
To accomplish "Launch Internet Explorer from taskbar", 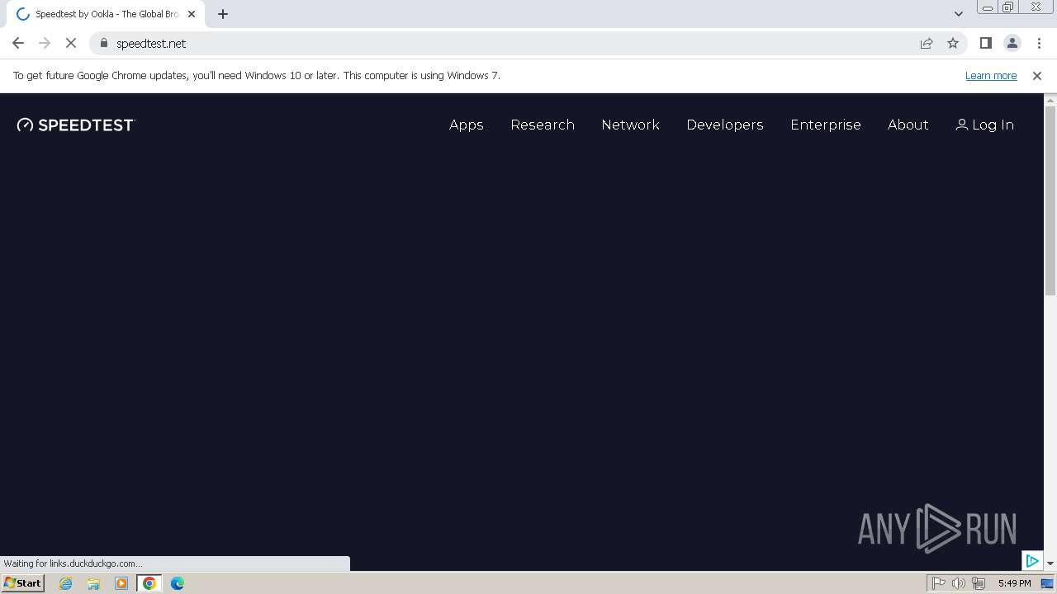I will (66, 583).
